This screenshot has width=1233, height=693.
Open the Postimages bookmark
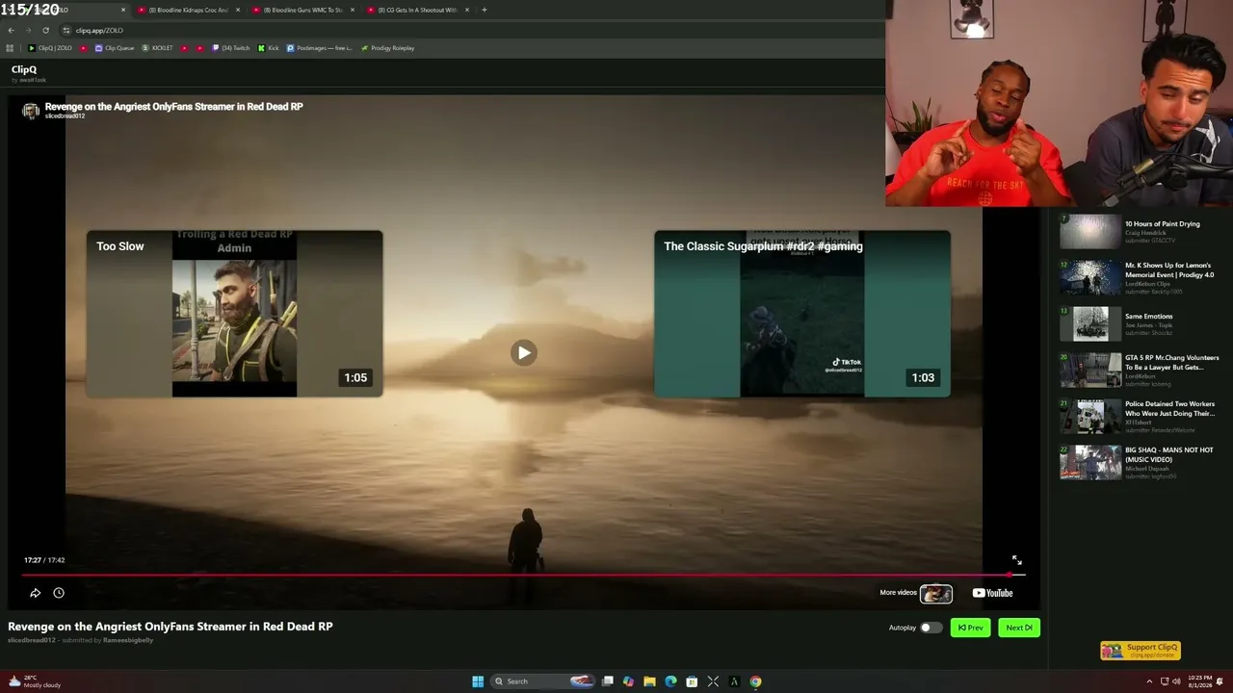pos(320,48)
